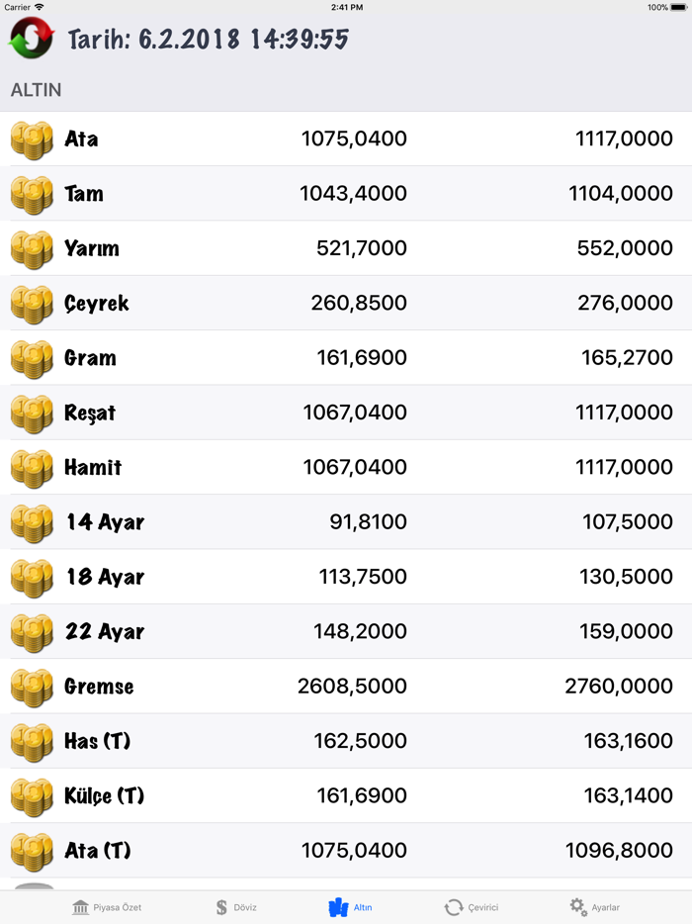This screenshot has height=924, width=692.
Task: Tap the 14 Ayar row label
Action: [105, 522]
